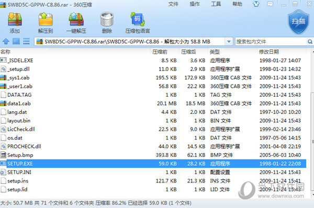This screenshot has width=314, height=208.
Task: Open the skin shirt icon in title bar
Action: click(x=256, y=4)
